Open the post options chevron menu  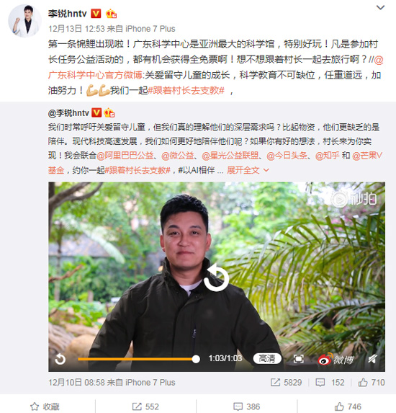pos(380,8)
